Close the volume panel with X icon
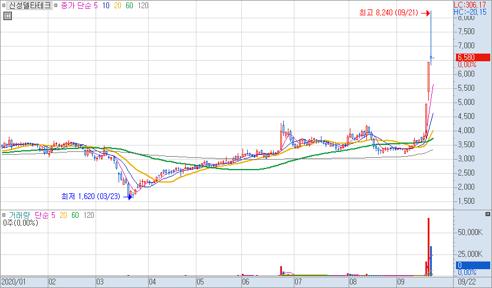This screenshot has width=492, height=288. [488, 214]
